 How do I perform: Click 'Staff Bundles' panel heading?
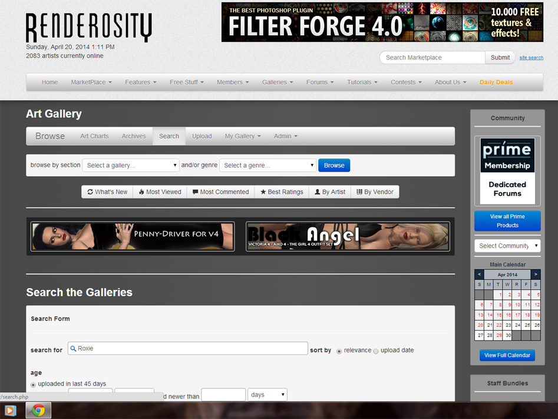click(x=507, y=384)
